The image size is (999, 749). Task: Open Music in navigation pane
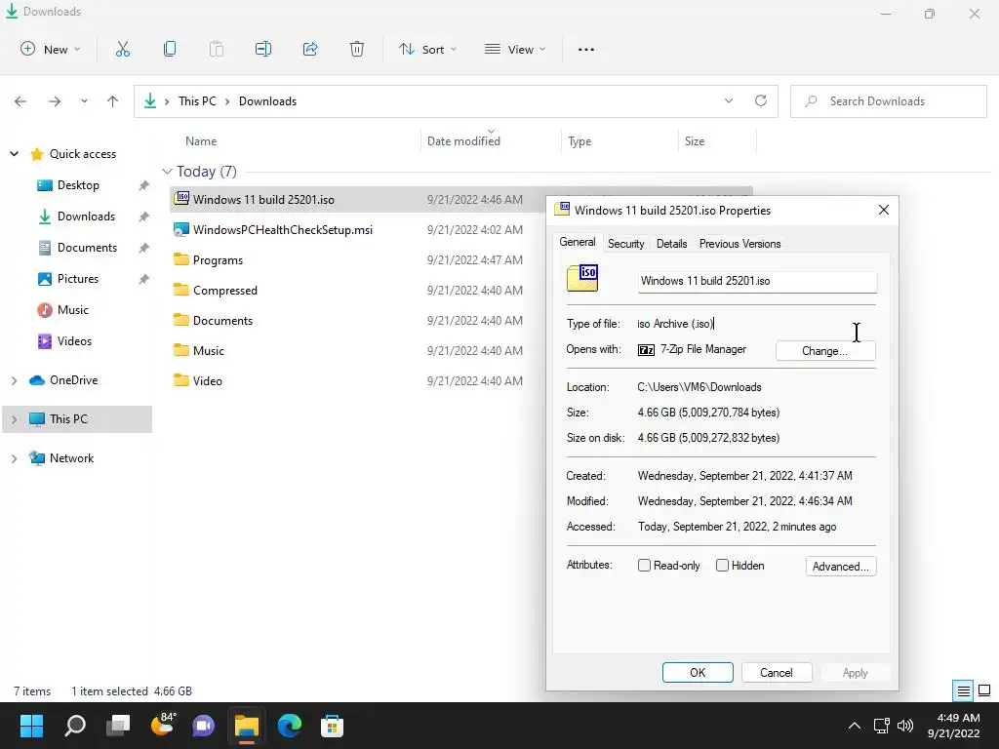(x=72, y=309)
